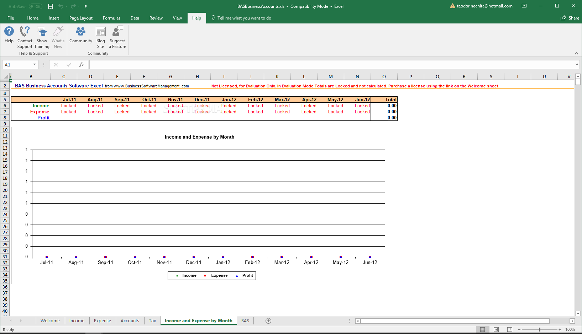Select column O header
582x334 pixels.
[384, 76]
